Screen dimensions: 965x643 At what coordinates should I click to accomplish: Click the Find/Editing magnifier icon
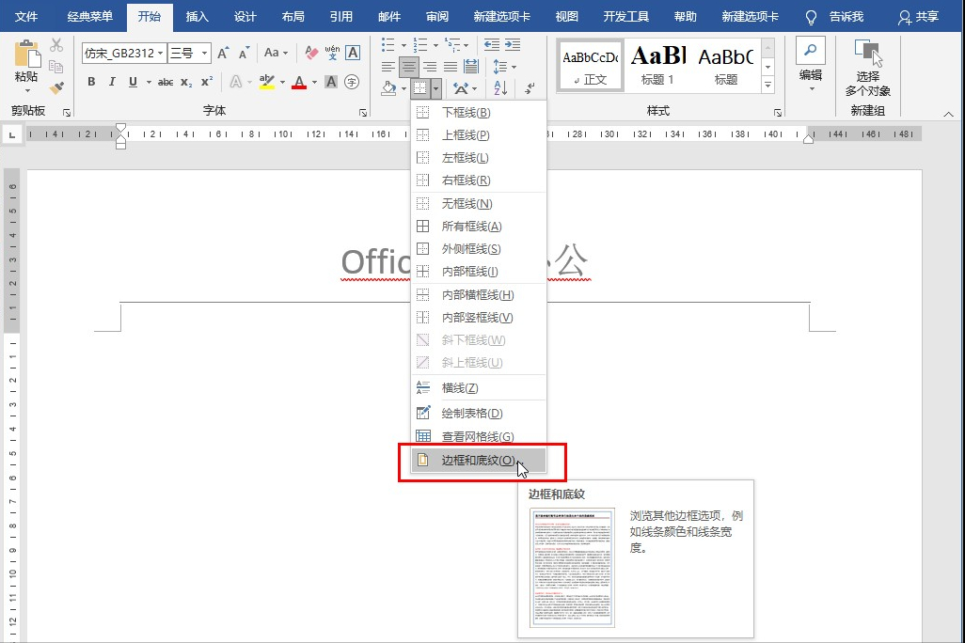[x=811, y=51]
